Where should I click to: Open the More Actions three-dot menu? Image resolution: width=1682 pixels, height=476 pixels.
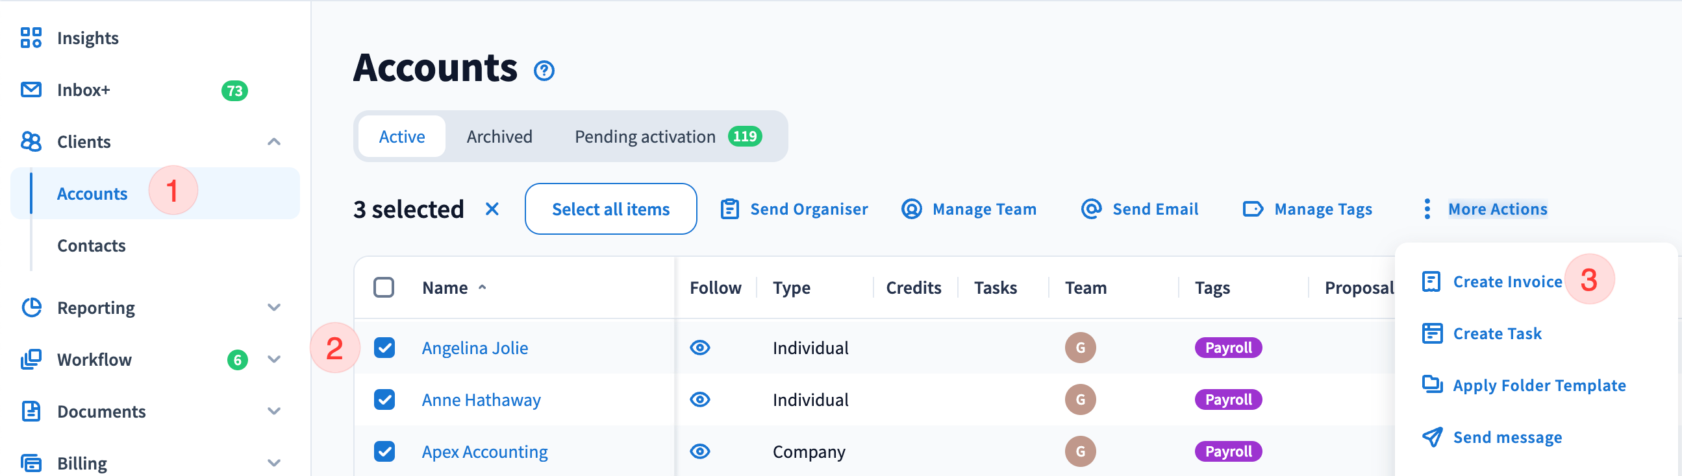pyautogui.click(x=1427, y=209)
